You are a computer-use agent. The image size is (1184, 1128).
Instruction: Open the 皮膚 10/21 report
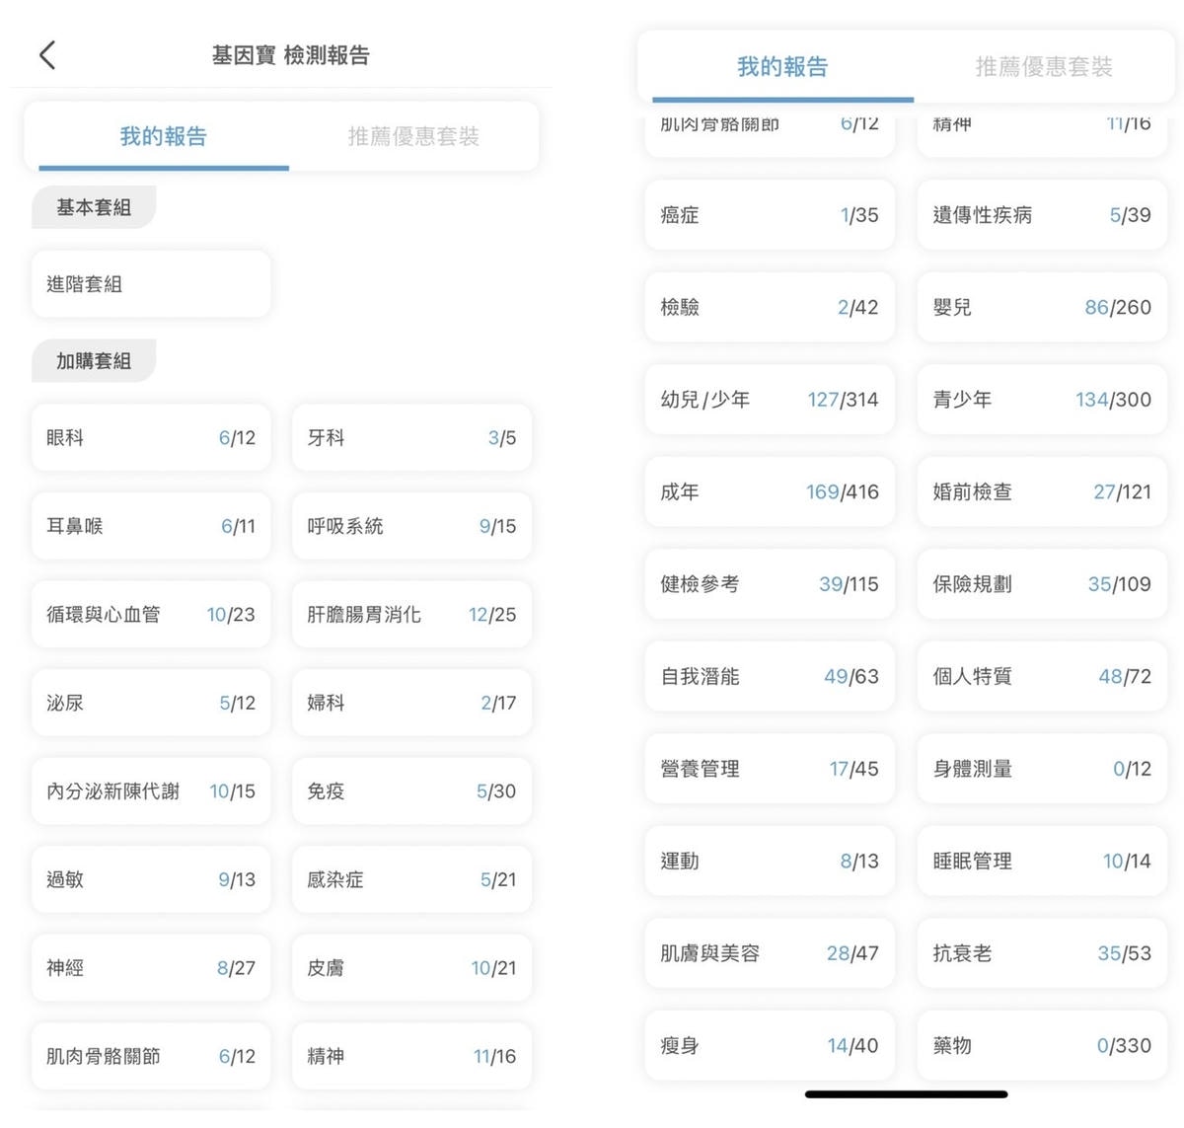411,968
